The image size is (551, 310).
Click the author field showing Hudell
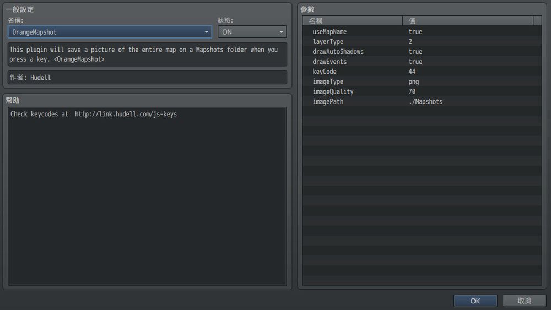point(147,78)
